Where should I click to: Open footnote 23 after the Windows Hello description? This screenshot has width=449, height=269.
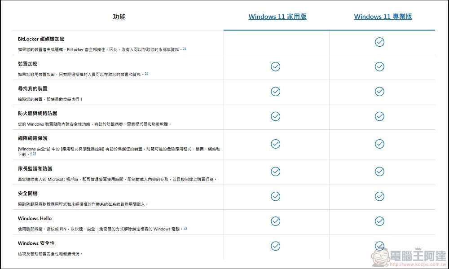(x=185, y=228)
